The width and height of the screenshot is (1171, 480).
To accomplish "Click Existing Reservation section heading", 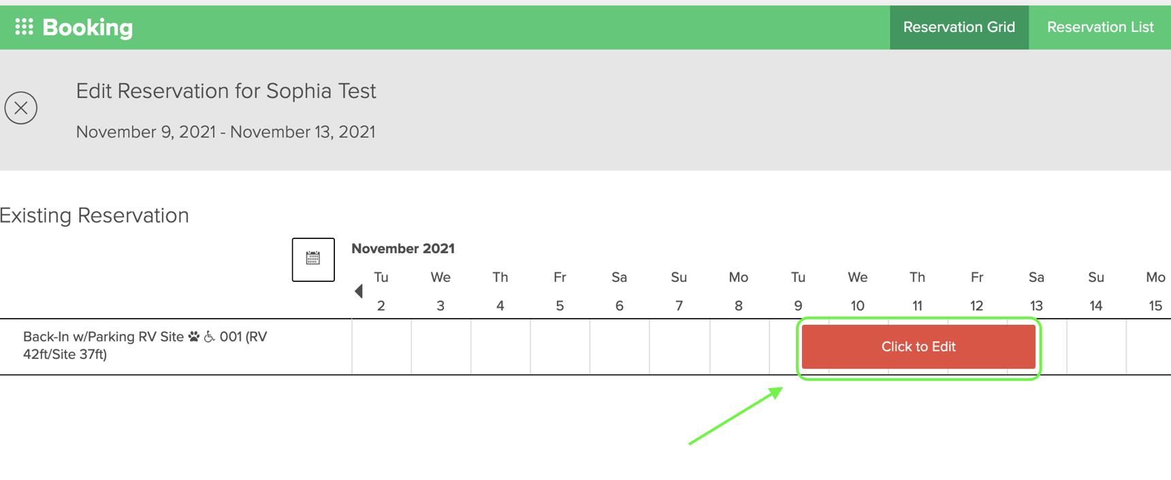I will 95,215.
